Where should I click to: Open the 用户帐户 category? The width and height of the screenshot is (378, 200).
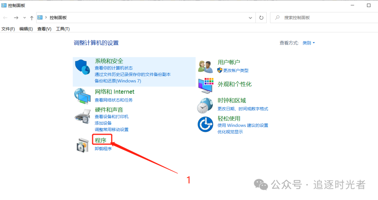click(229, 62)
